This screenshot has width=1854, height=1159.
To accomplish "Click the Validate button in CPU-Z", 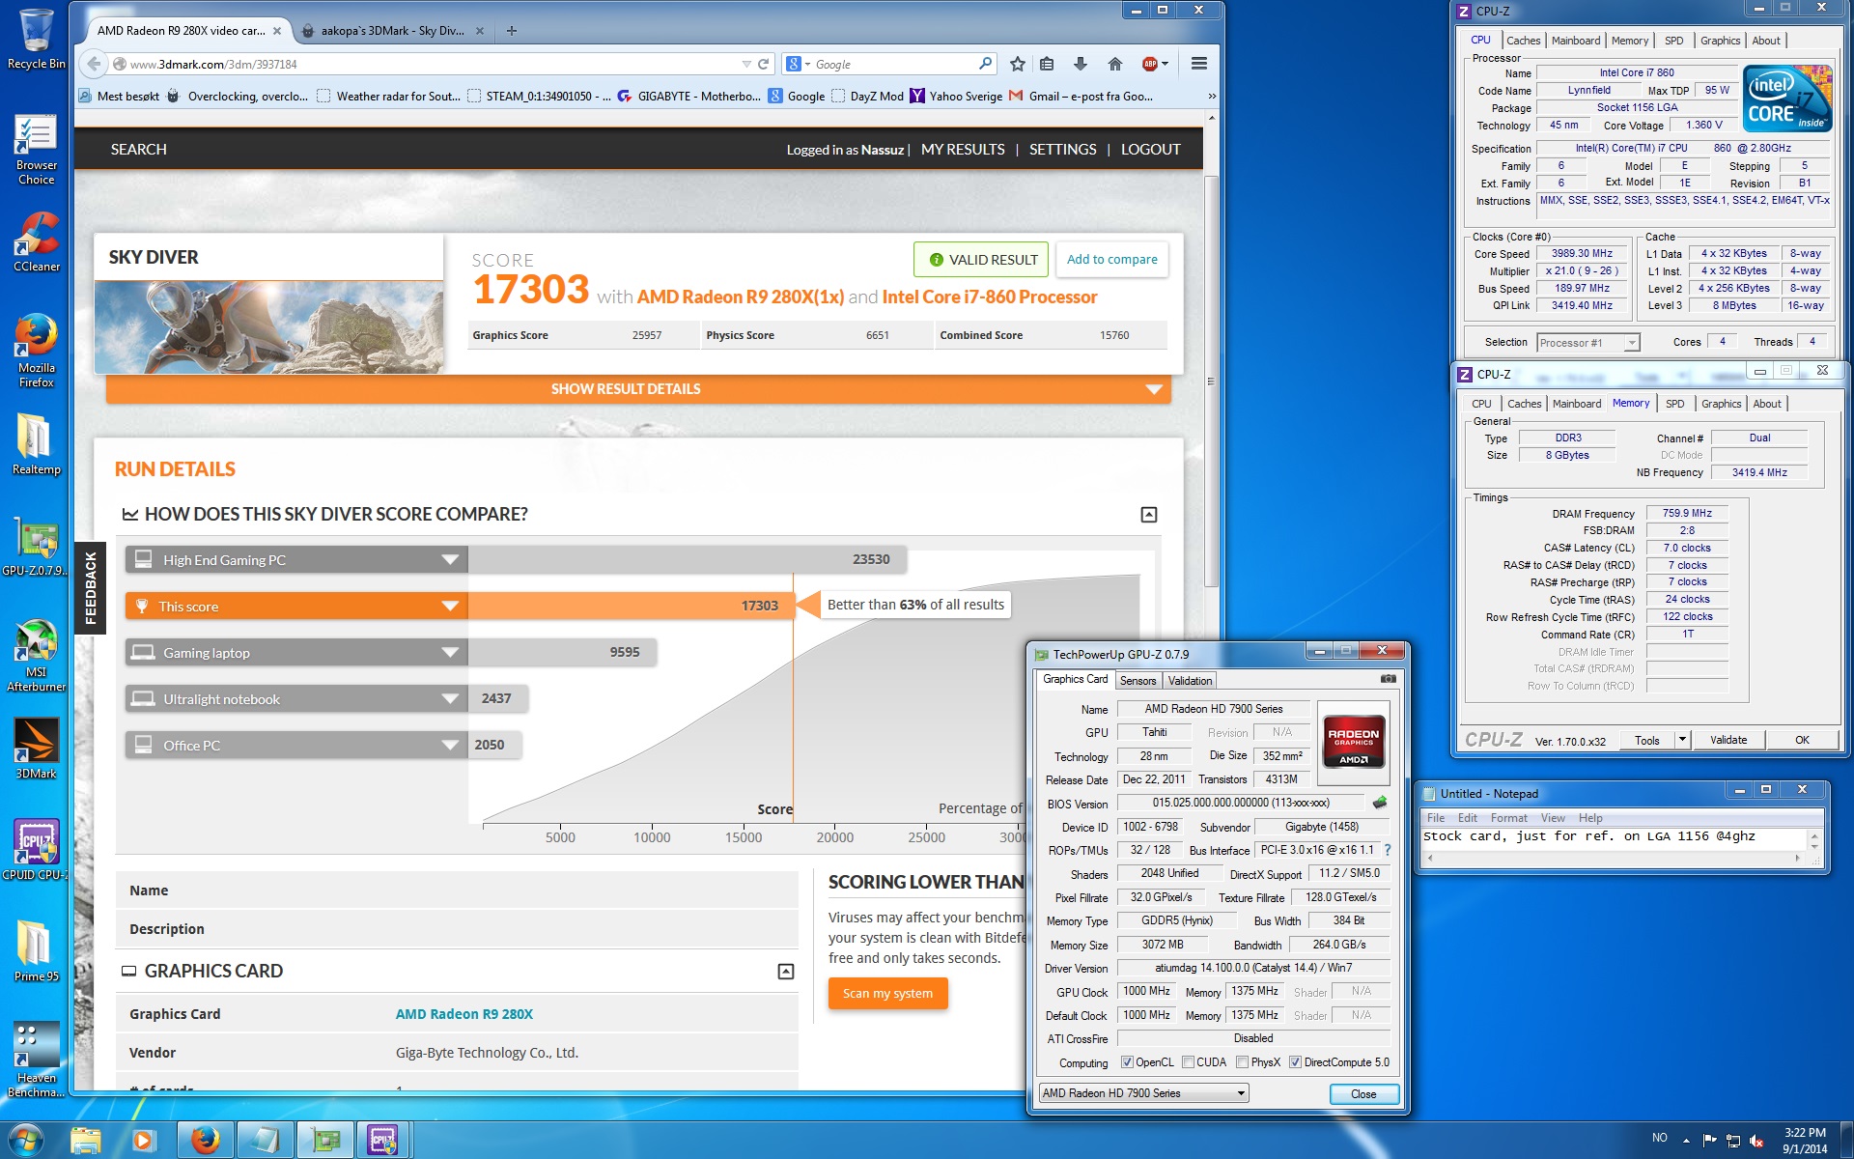I will click(x=1728, y=740).
